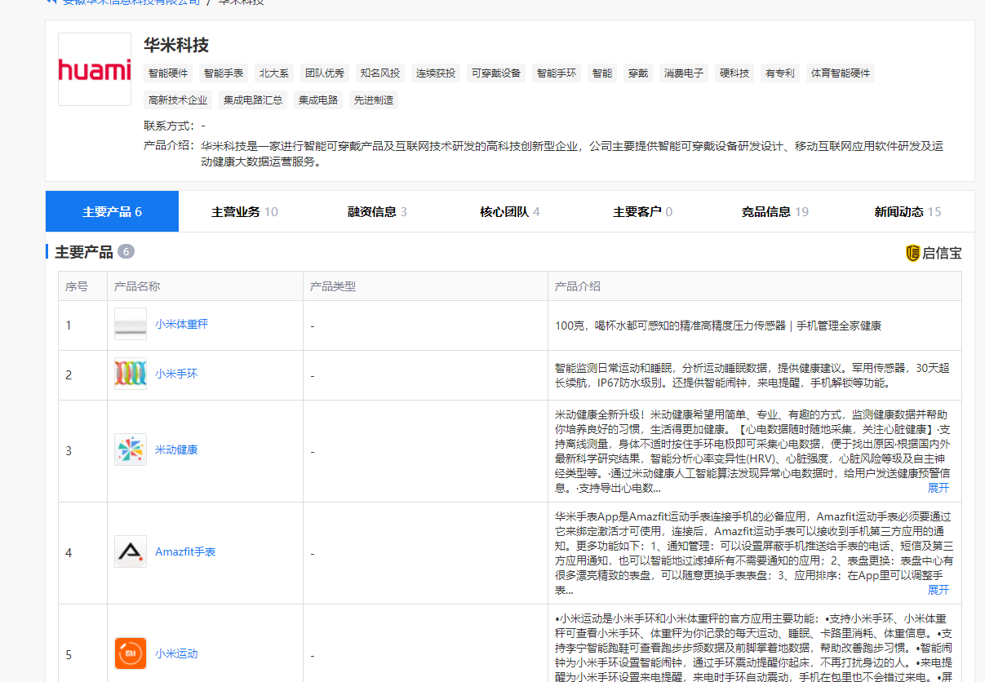Open the 小米手环 product link
Screen dimensions: 985x682
pyautogui.click(x=176, y=374)
